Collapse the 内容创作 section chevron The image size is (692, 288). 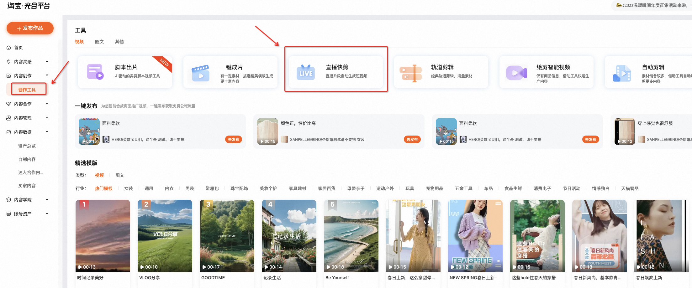coord(47,75)
